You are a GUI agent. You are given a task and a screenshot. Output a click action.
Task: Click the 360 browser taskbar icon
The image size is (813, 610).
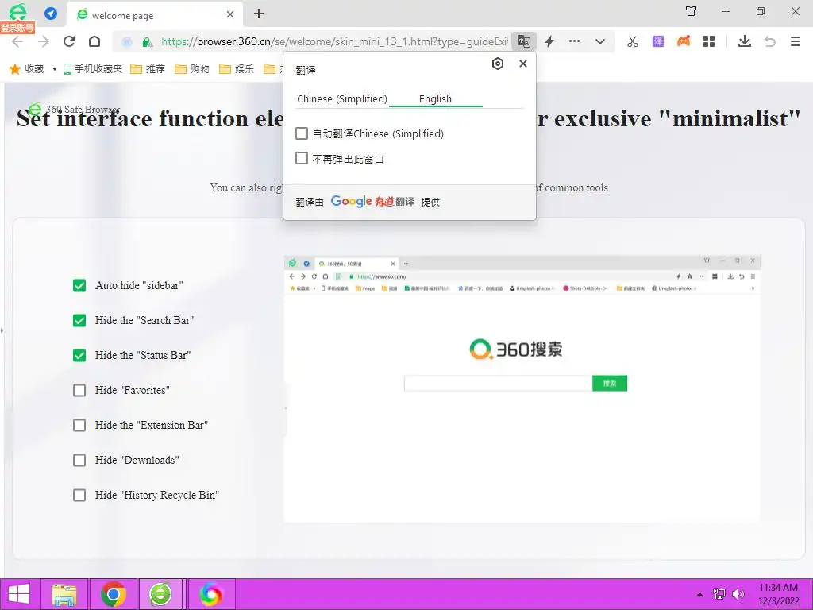(x=160, y=594)
